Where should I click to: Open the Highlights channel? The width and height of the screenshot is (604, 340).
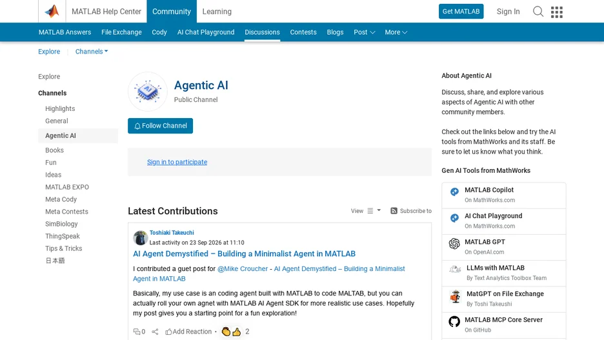tap(60, 108)
